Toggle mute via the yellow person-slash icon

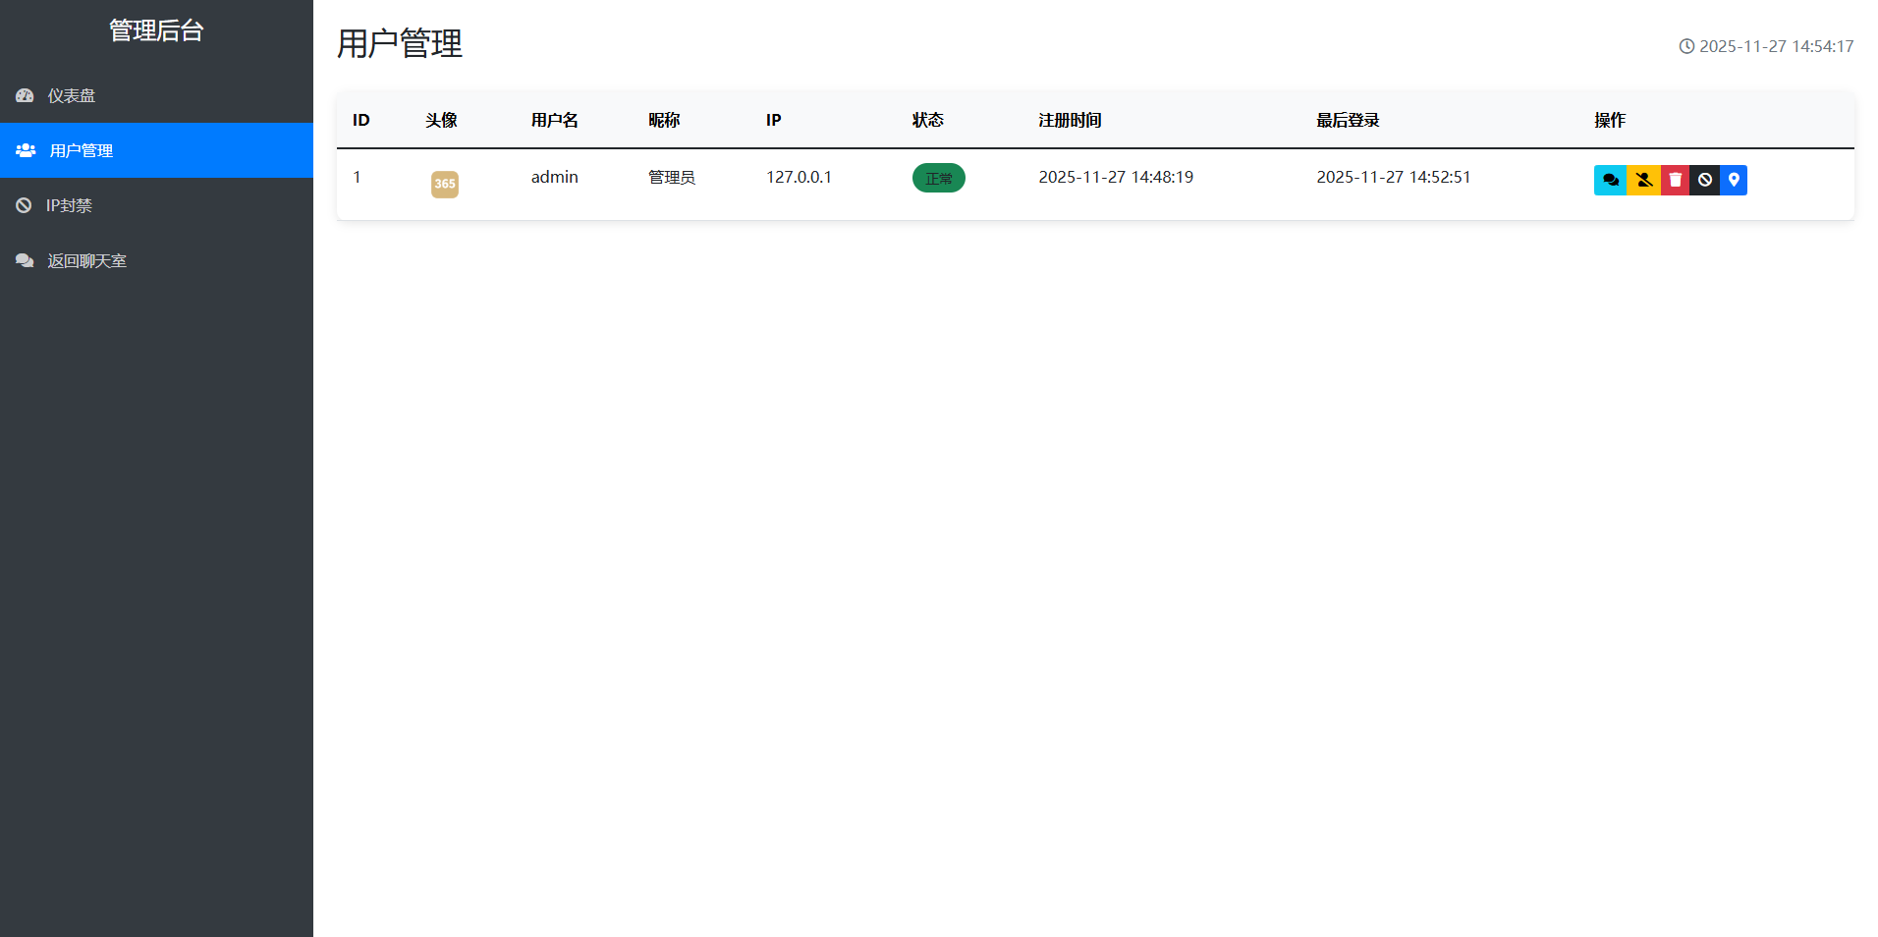[1642, 180]
